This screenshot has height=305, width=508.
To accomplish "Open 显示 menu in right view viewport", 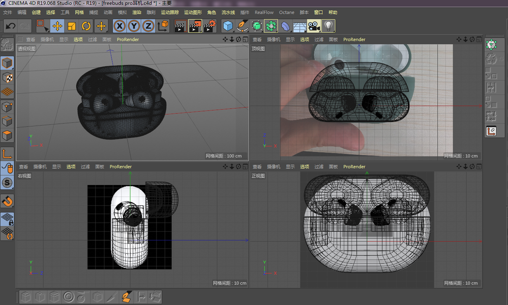I will pos(56,167).
